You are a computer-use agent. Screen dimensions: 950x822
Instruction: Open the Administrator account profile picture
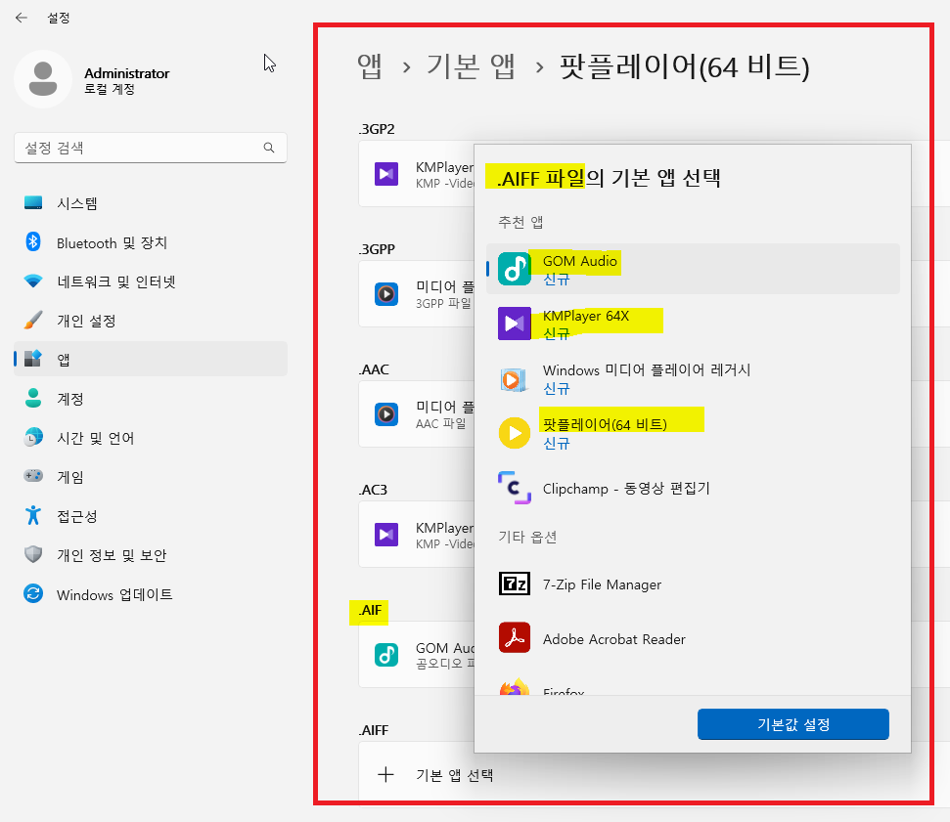click(x=43, y=79)
